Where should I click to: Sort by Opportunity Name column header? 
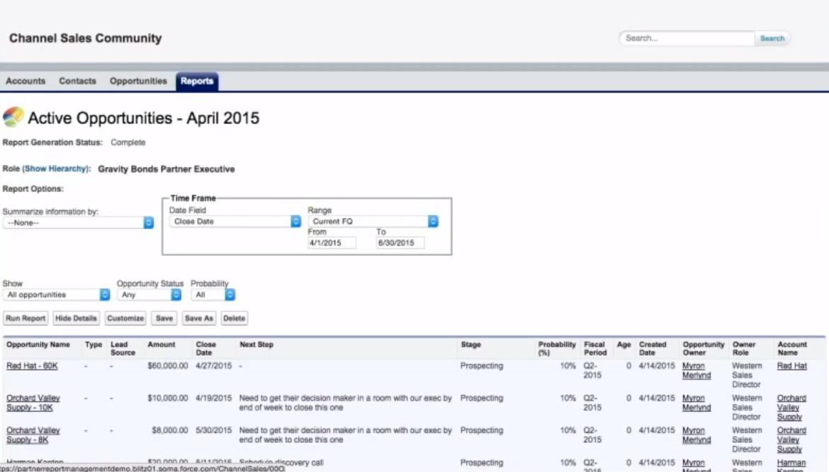pos(38,344)
